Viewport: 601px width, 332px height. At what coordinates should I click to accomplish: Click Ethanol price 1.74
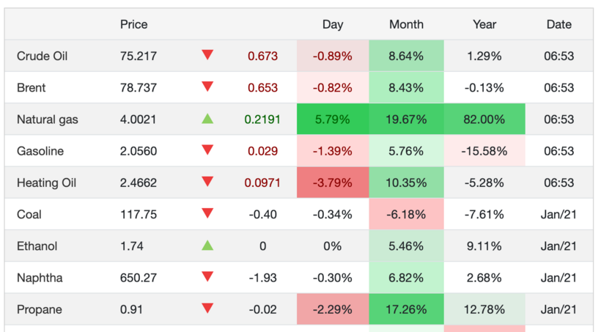coord(132,246)
